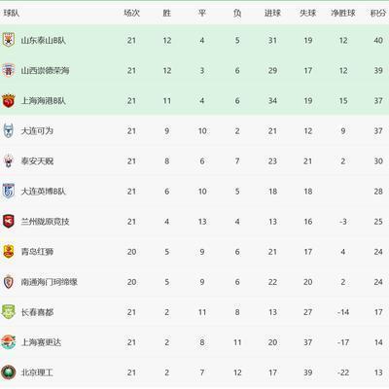Click the 球队 column header
This screenshot has height=389, width=389.
point(12,13)
